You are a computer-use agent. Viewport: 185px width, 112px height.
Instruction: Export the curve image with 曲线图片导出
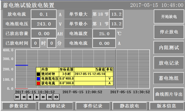pyautogui.click(x=169, y=94)
